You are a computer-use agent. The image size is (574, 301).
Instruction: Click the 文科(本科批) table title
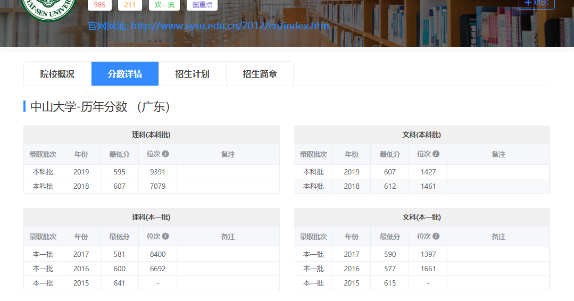(422, 135)
